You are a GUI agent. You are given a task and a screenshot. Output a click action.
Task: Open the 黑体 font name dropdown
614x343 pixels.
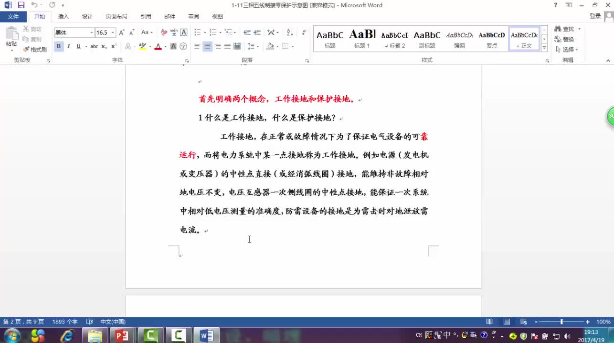pos(92,32)
